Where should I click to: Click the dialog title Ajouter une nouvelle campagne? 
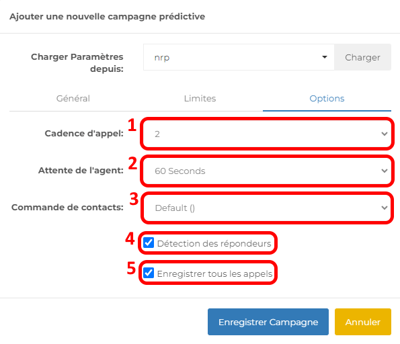(x=107, y=17)
